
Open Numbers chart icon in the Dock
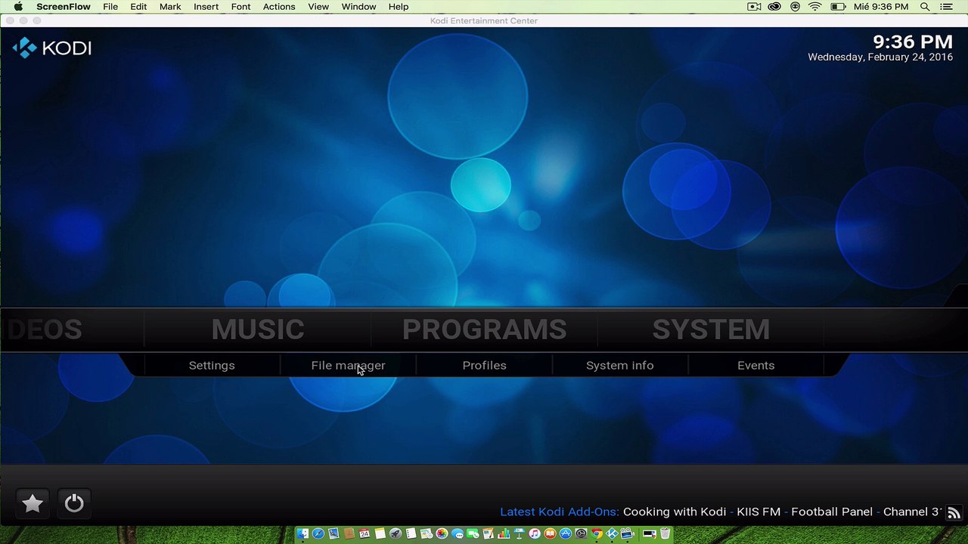coord(504,534)
